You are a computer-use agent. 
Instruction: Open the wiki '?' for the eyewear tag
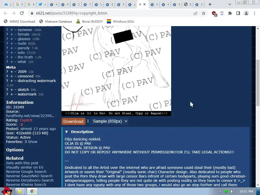point(7,30)
